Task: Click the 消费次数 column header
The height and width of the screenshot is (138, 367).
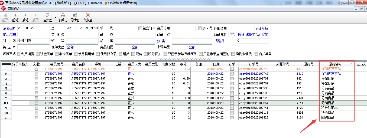Action: (x=168, y=64)
